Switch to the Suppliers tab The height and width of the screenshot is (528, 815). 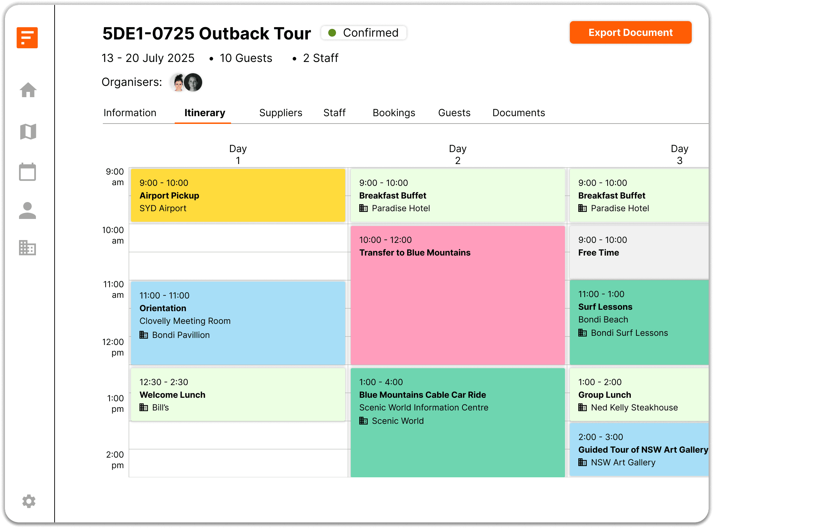280,112
